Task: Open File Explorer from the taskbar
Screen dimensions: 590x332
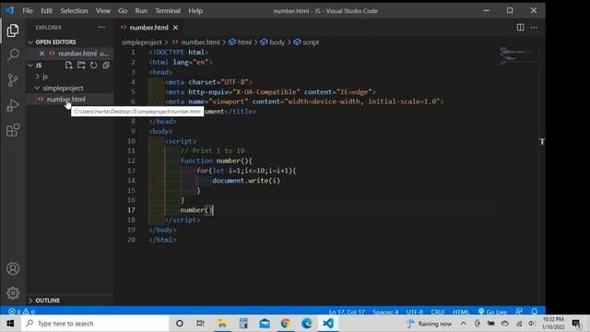Action: (222, 324)
